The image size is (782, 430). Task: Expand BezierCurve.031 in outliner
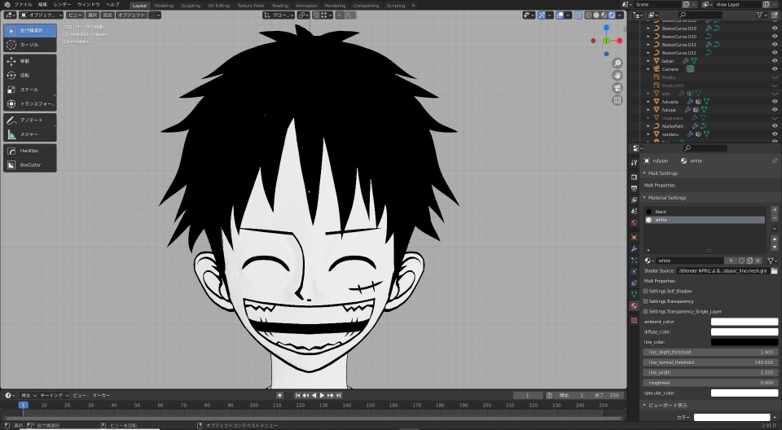(648, 45)
